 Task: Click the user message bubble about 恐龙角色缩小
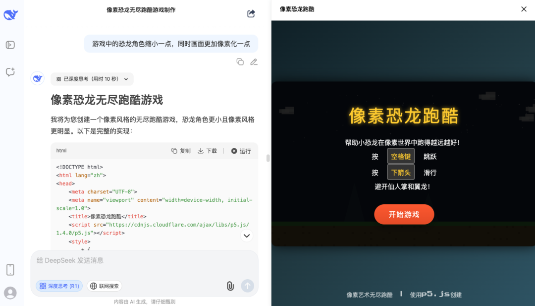click(171, 44)
